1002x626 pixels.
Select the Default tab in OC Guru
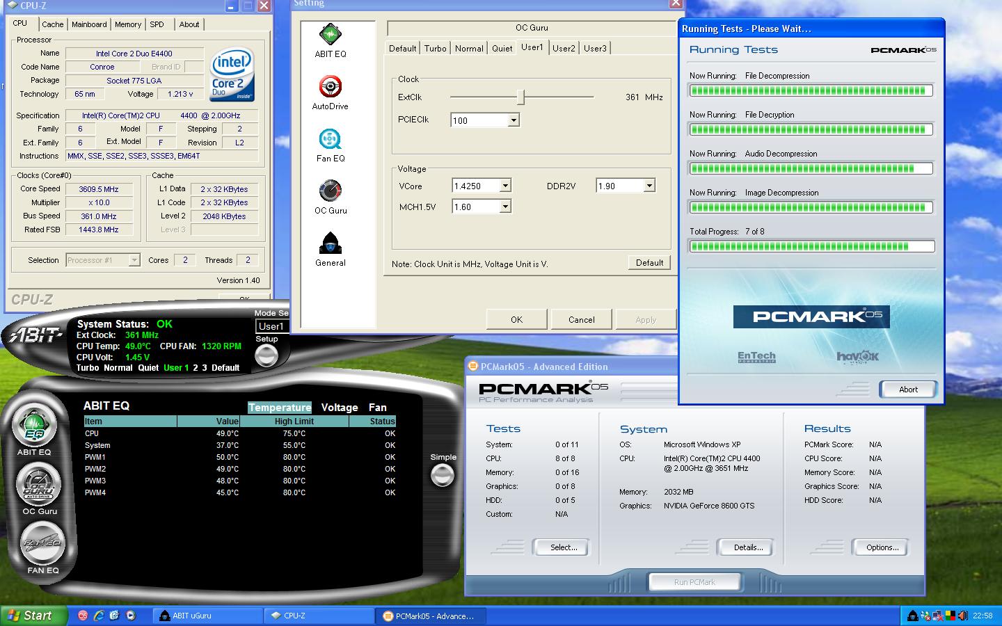[x=402, y=48]
